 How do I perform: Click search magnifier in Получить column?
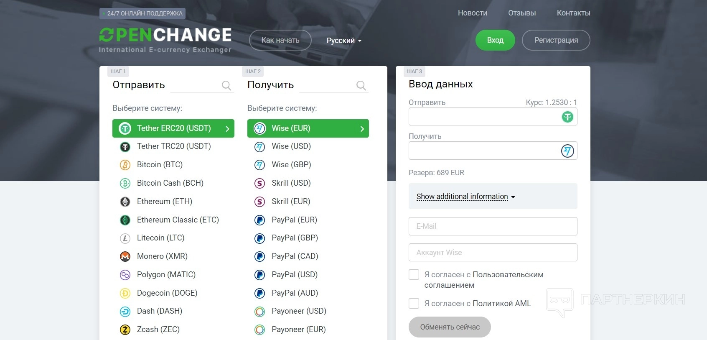pyautogui.click(x=361, y=86)
